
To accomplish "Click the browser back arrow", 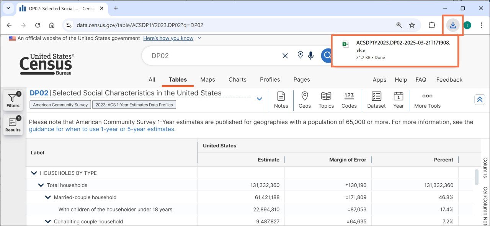I will [x=9, y=25].
